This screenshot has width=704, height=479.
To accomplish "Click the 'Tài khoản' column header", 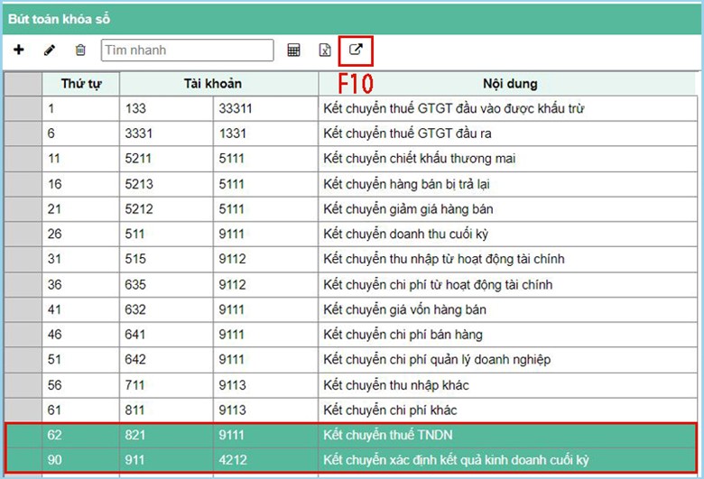I will tap(218, 84).
